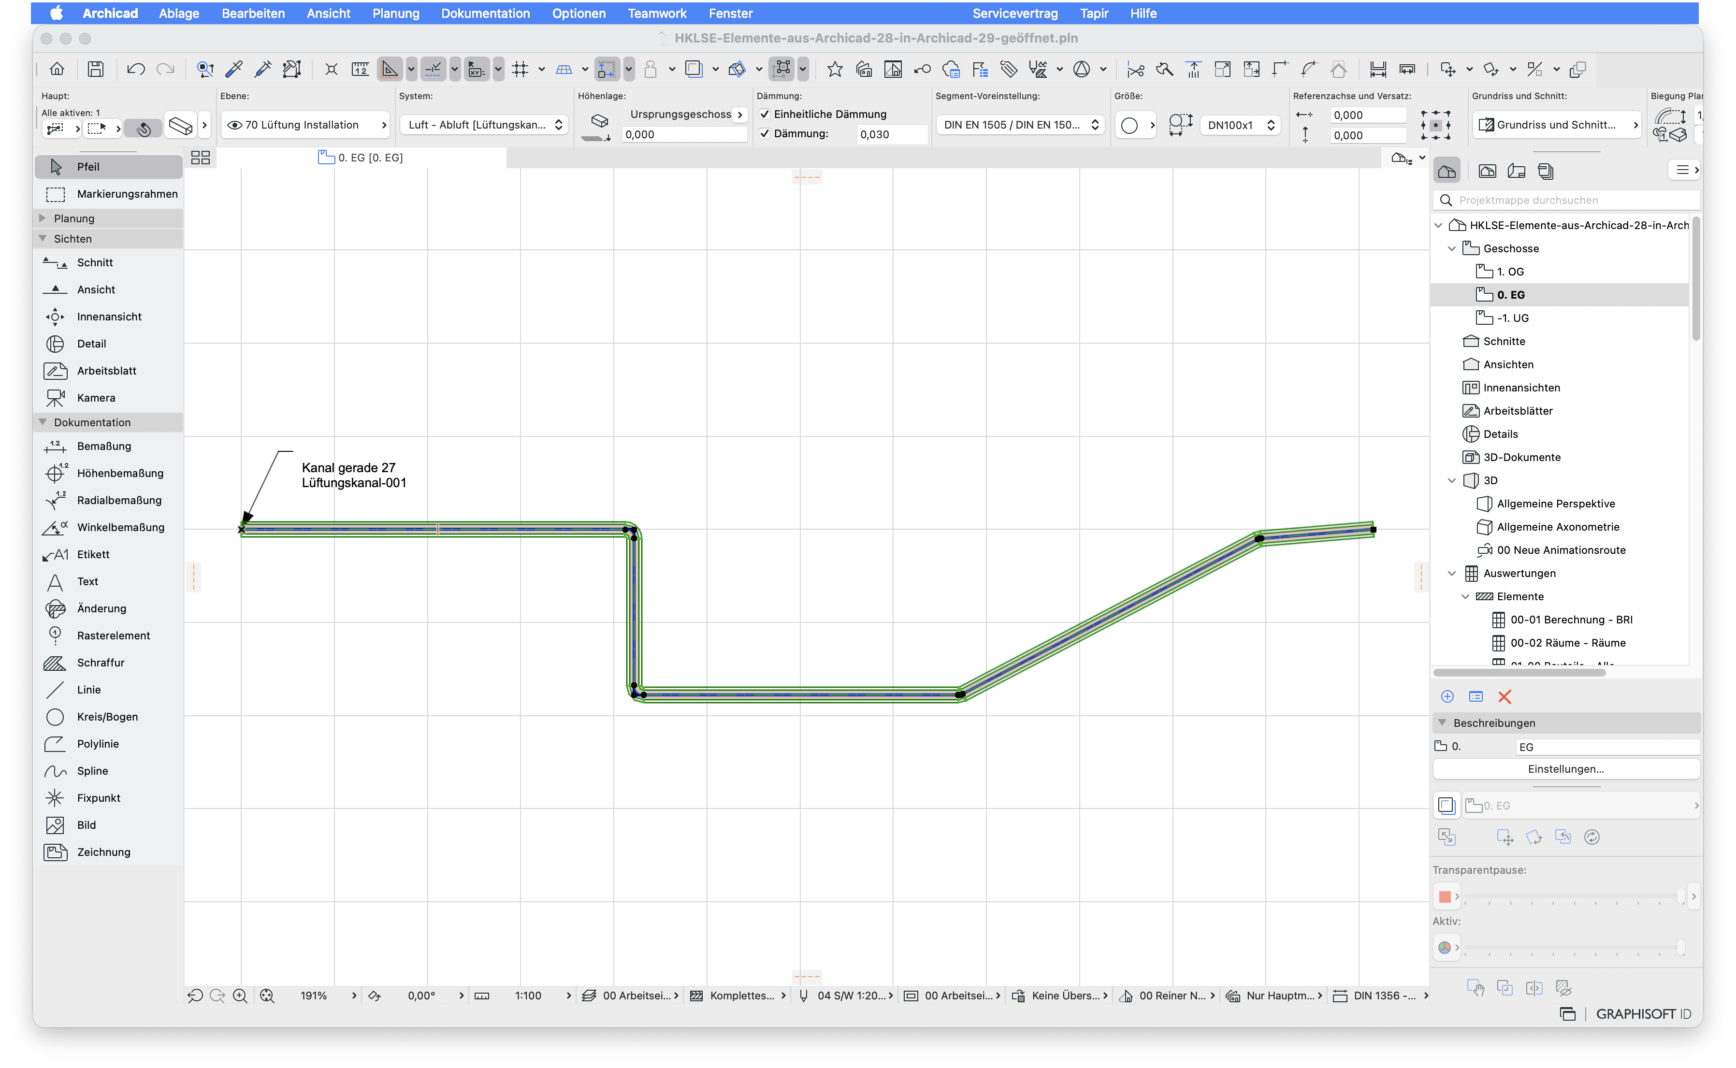Click the Favorites star icon
1736x1068 pixels.
coord(835,69)
